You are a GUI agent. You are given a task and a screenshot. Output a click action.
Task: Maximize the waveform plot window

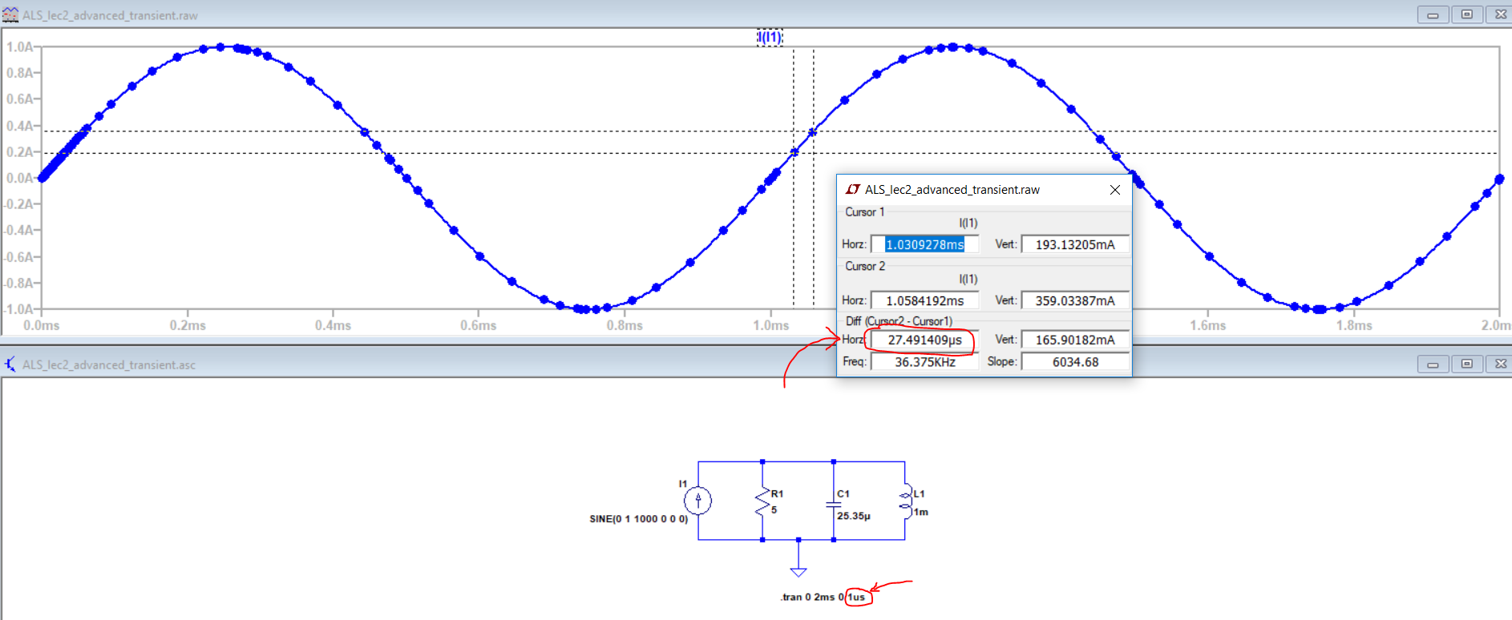(1466, 14)
